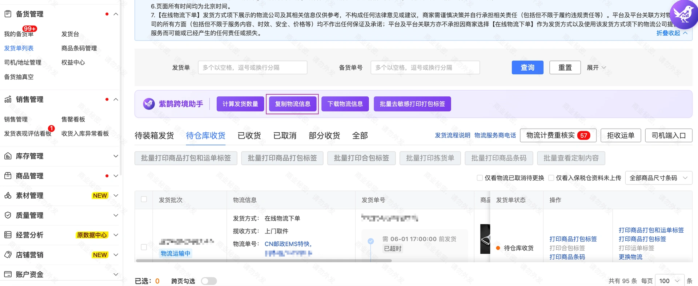Open 售罄看板 in sidebar
698x286 pixels.
[x=73, y=119]
